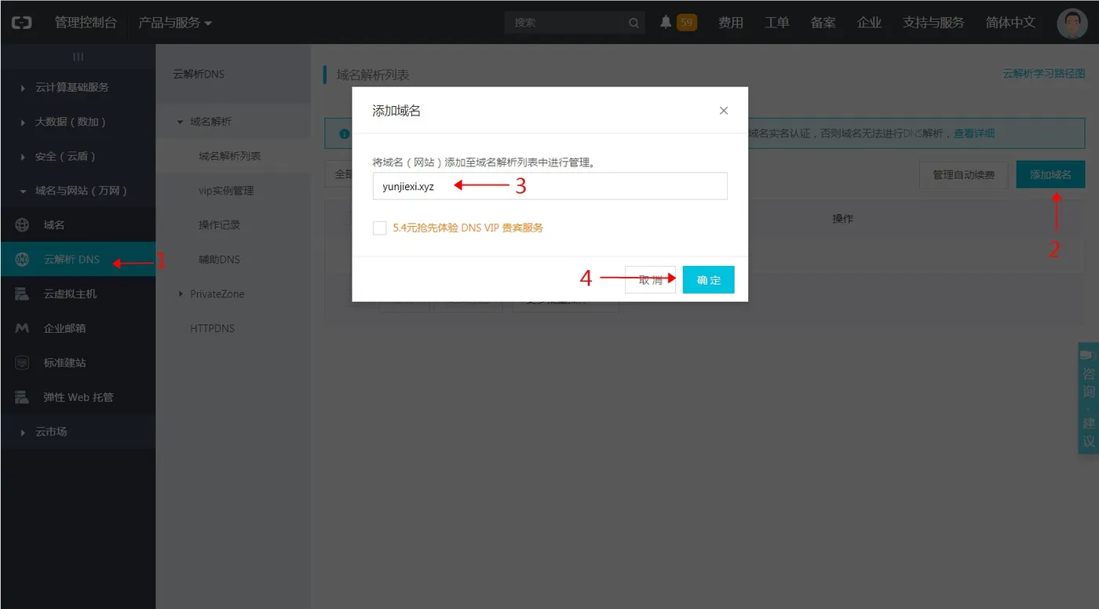The height and width of the screenshot is (609, 1099).
Task: Click the 域名解析列表 page title
Action: [x=373, y=75]
